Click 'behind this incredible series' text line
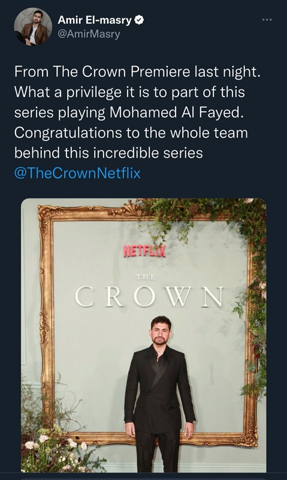This screenshot has width=287, height=480. pyautogui.click(x=108, y=153)
